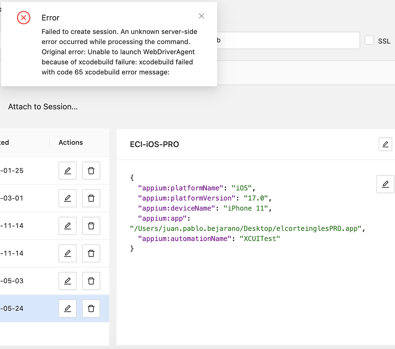Click the red error icon in dialog
The width and height of the screenshot is (395, 349).
pyautogui.click(x=24, y=18)
